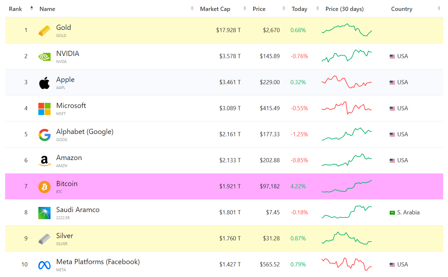Image resolution: width=448 pixels, height=277 pixels.
Task: Open the Apple company link
Action: [65, 80]
